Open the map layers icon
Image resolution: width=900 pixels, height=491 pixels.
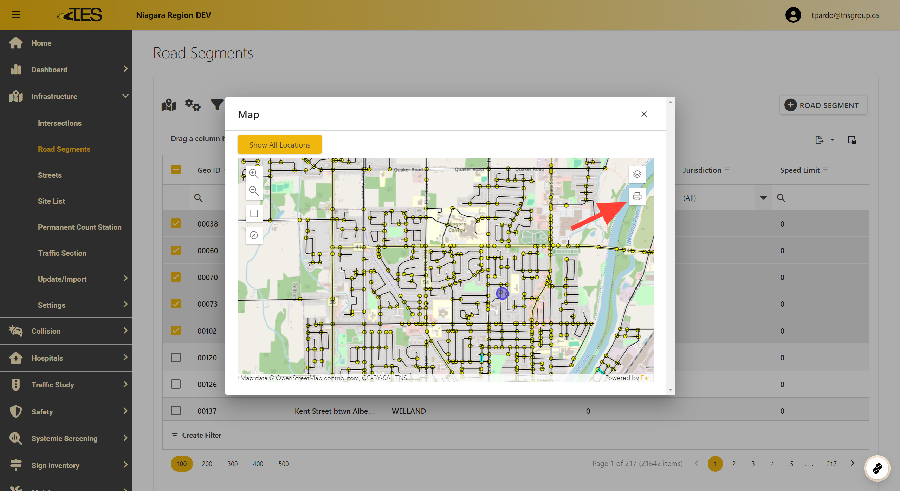pyautogui.click(x=637, y=174)
